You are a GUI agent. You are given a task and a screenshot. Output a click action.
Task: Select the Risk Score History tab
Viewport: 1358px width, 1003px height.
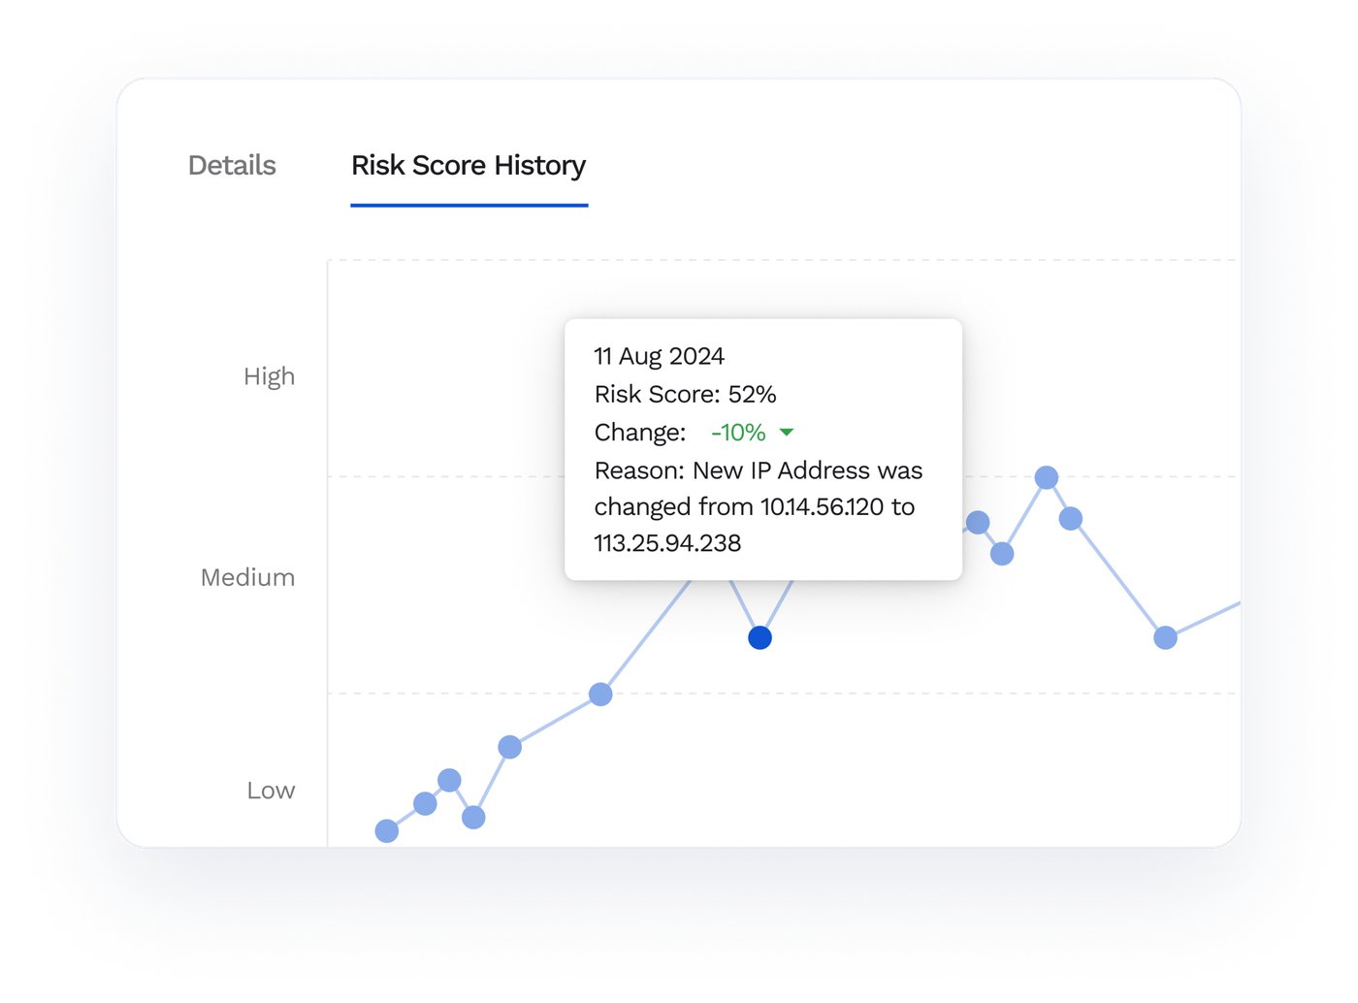coord(469,166)
